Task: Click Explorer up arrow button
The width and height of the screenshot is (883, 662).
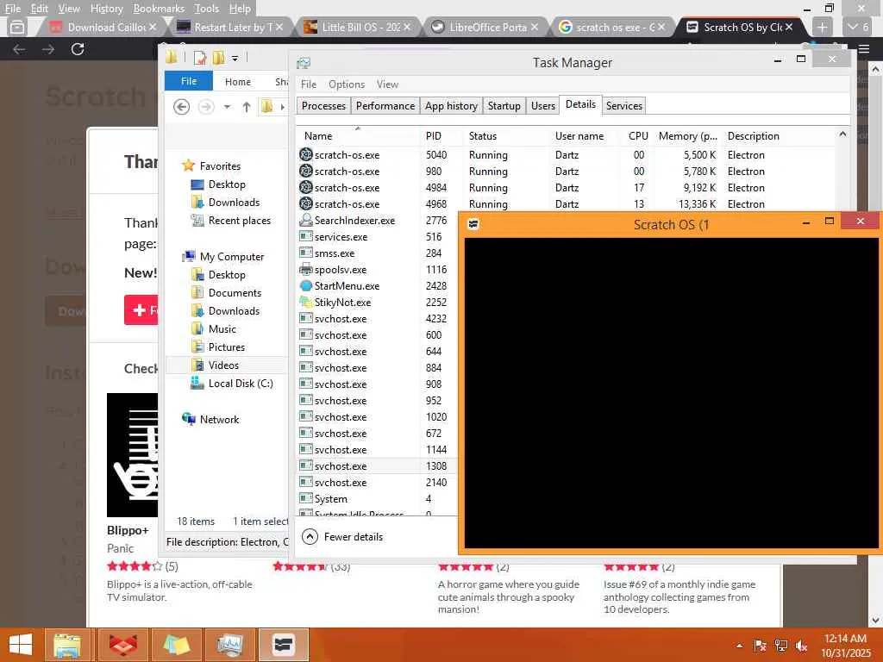Action: tap(246, 106)
